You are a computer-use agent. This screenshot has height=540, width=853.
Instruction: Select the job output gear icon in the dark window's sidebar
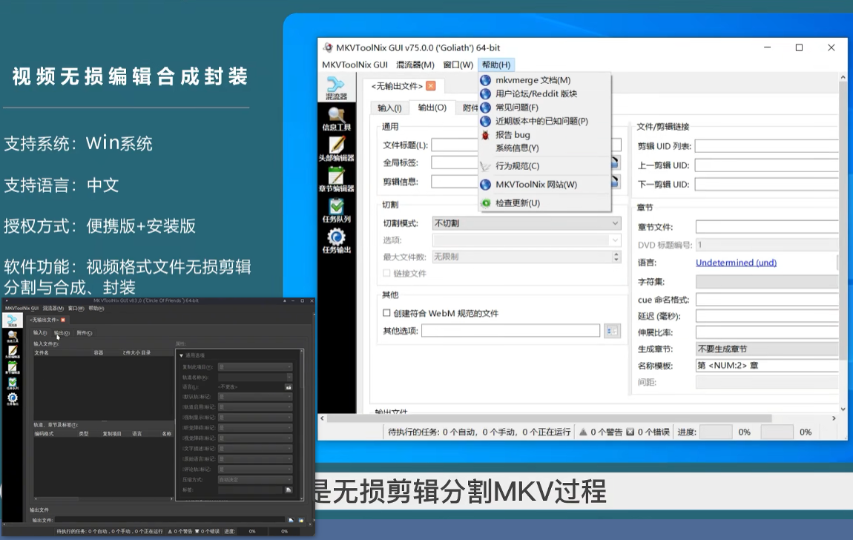12,399
